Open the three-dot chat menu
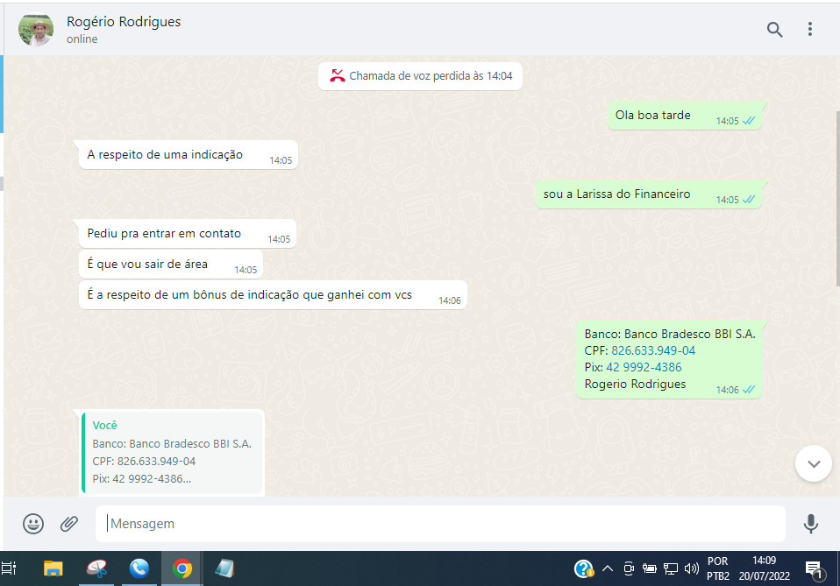 click(810, 30)
